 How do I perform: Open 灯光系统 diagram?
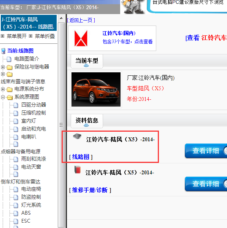coord(31,205)
